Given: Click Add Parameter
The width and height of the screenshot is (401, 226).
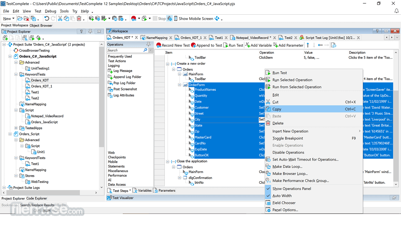Looking at the screenshot, I should pyautogui.click(x=288, y=45).
